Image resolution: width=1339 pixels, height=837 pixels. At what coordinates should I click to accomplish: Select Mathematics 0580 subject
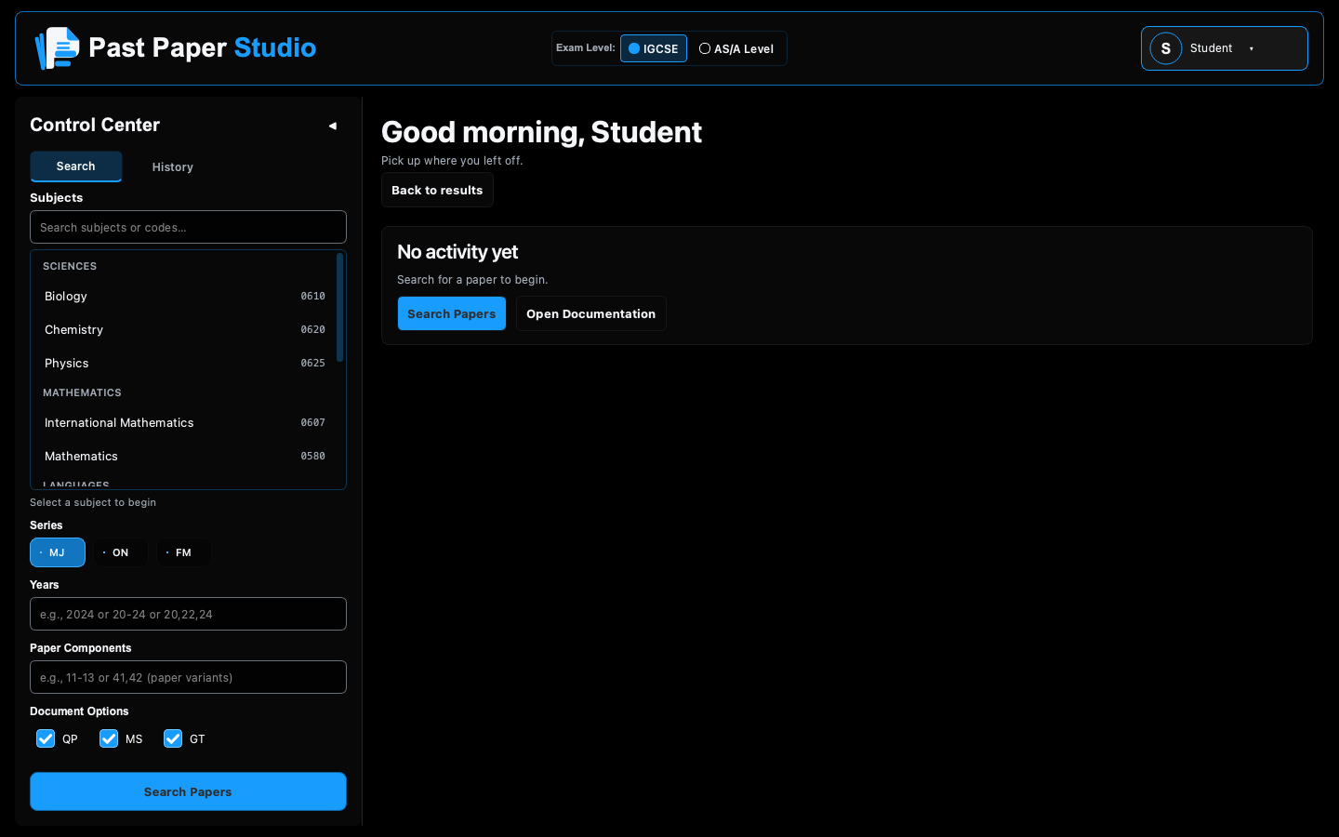pyautogui.click(x=185, y=457)
